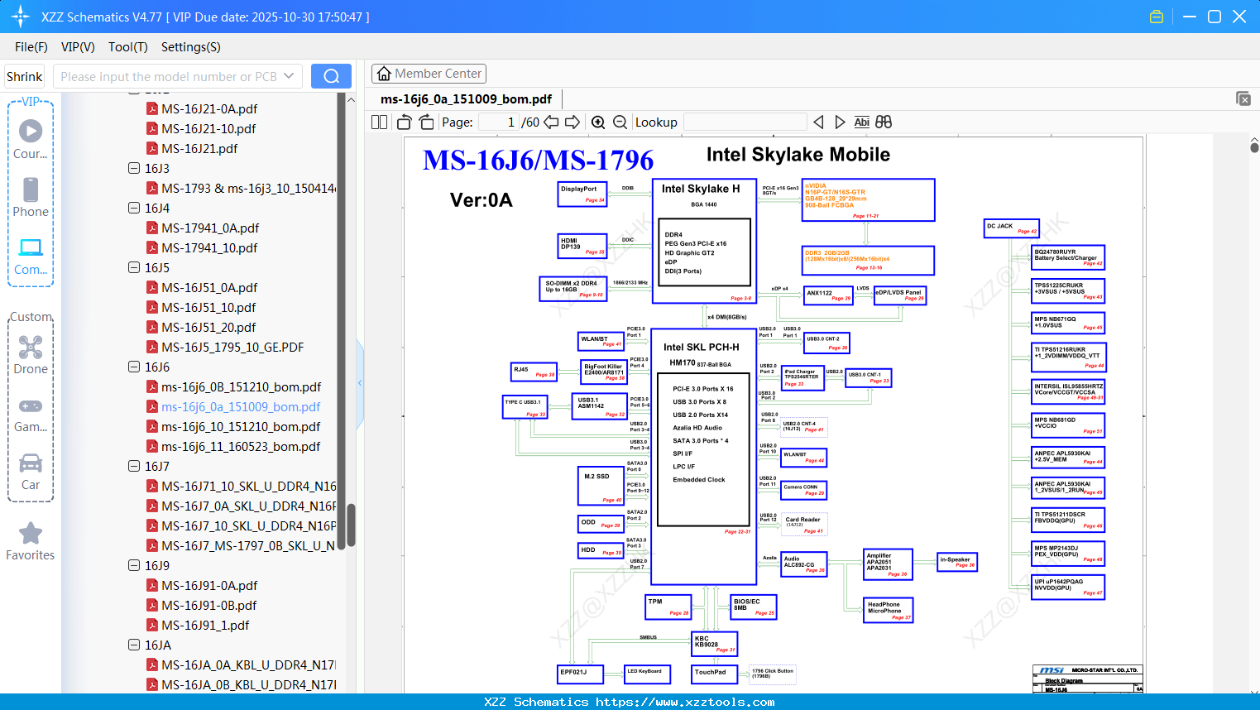
Task: Select the Phone category icon
Action: [x=31, y=197]
